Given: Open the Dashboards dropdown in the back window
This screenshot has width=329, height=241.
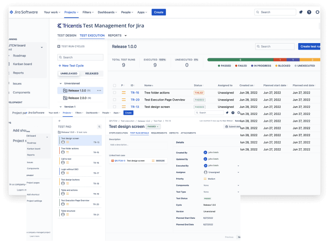Looking at the screenshot, I should [x=107, y=12].
